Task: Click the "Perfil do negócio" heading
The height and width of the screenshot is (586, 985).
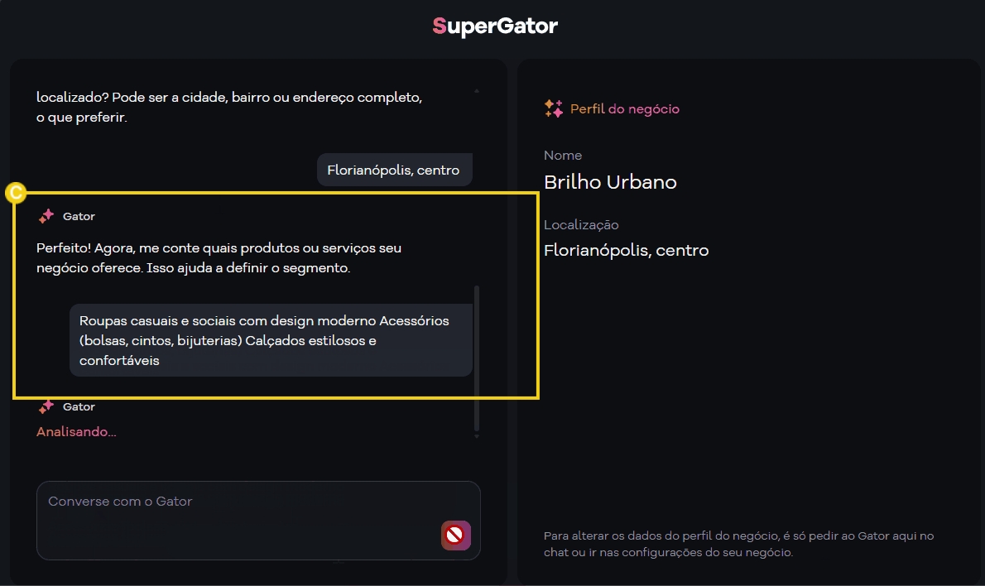Action: click(624, 109)
